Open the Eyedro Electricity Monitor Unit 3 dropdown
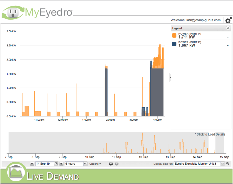 point(199,164)
